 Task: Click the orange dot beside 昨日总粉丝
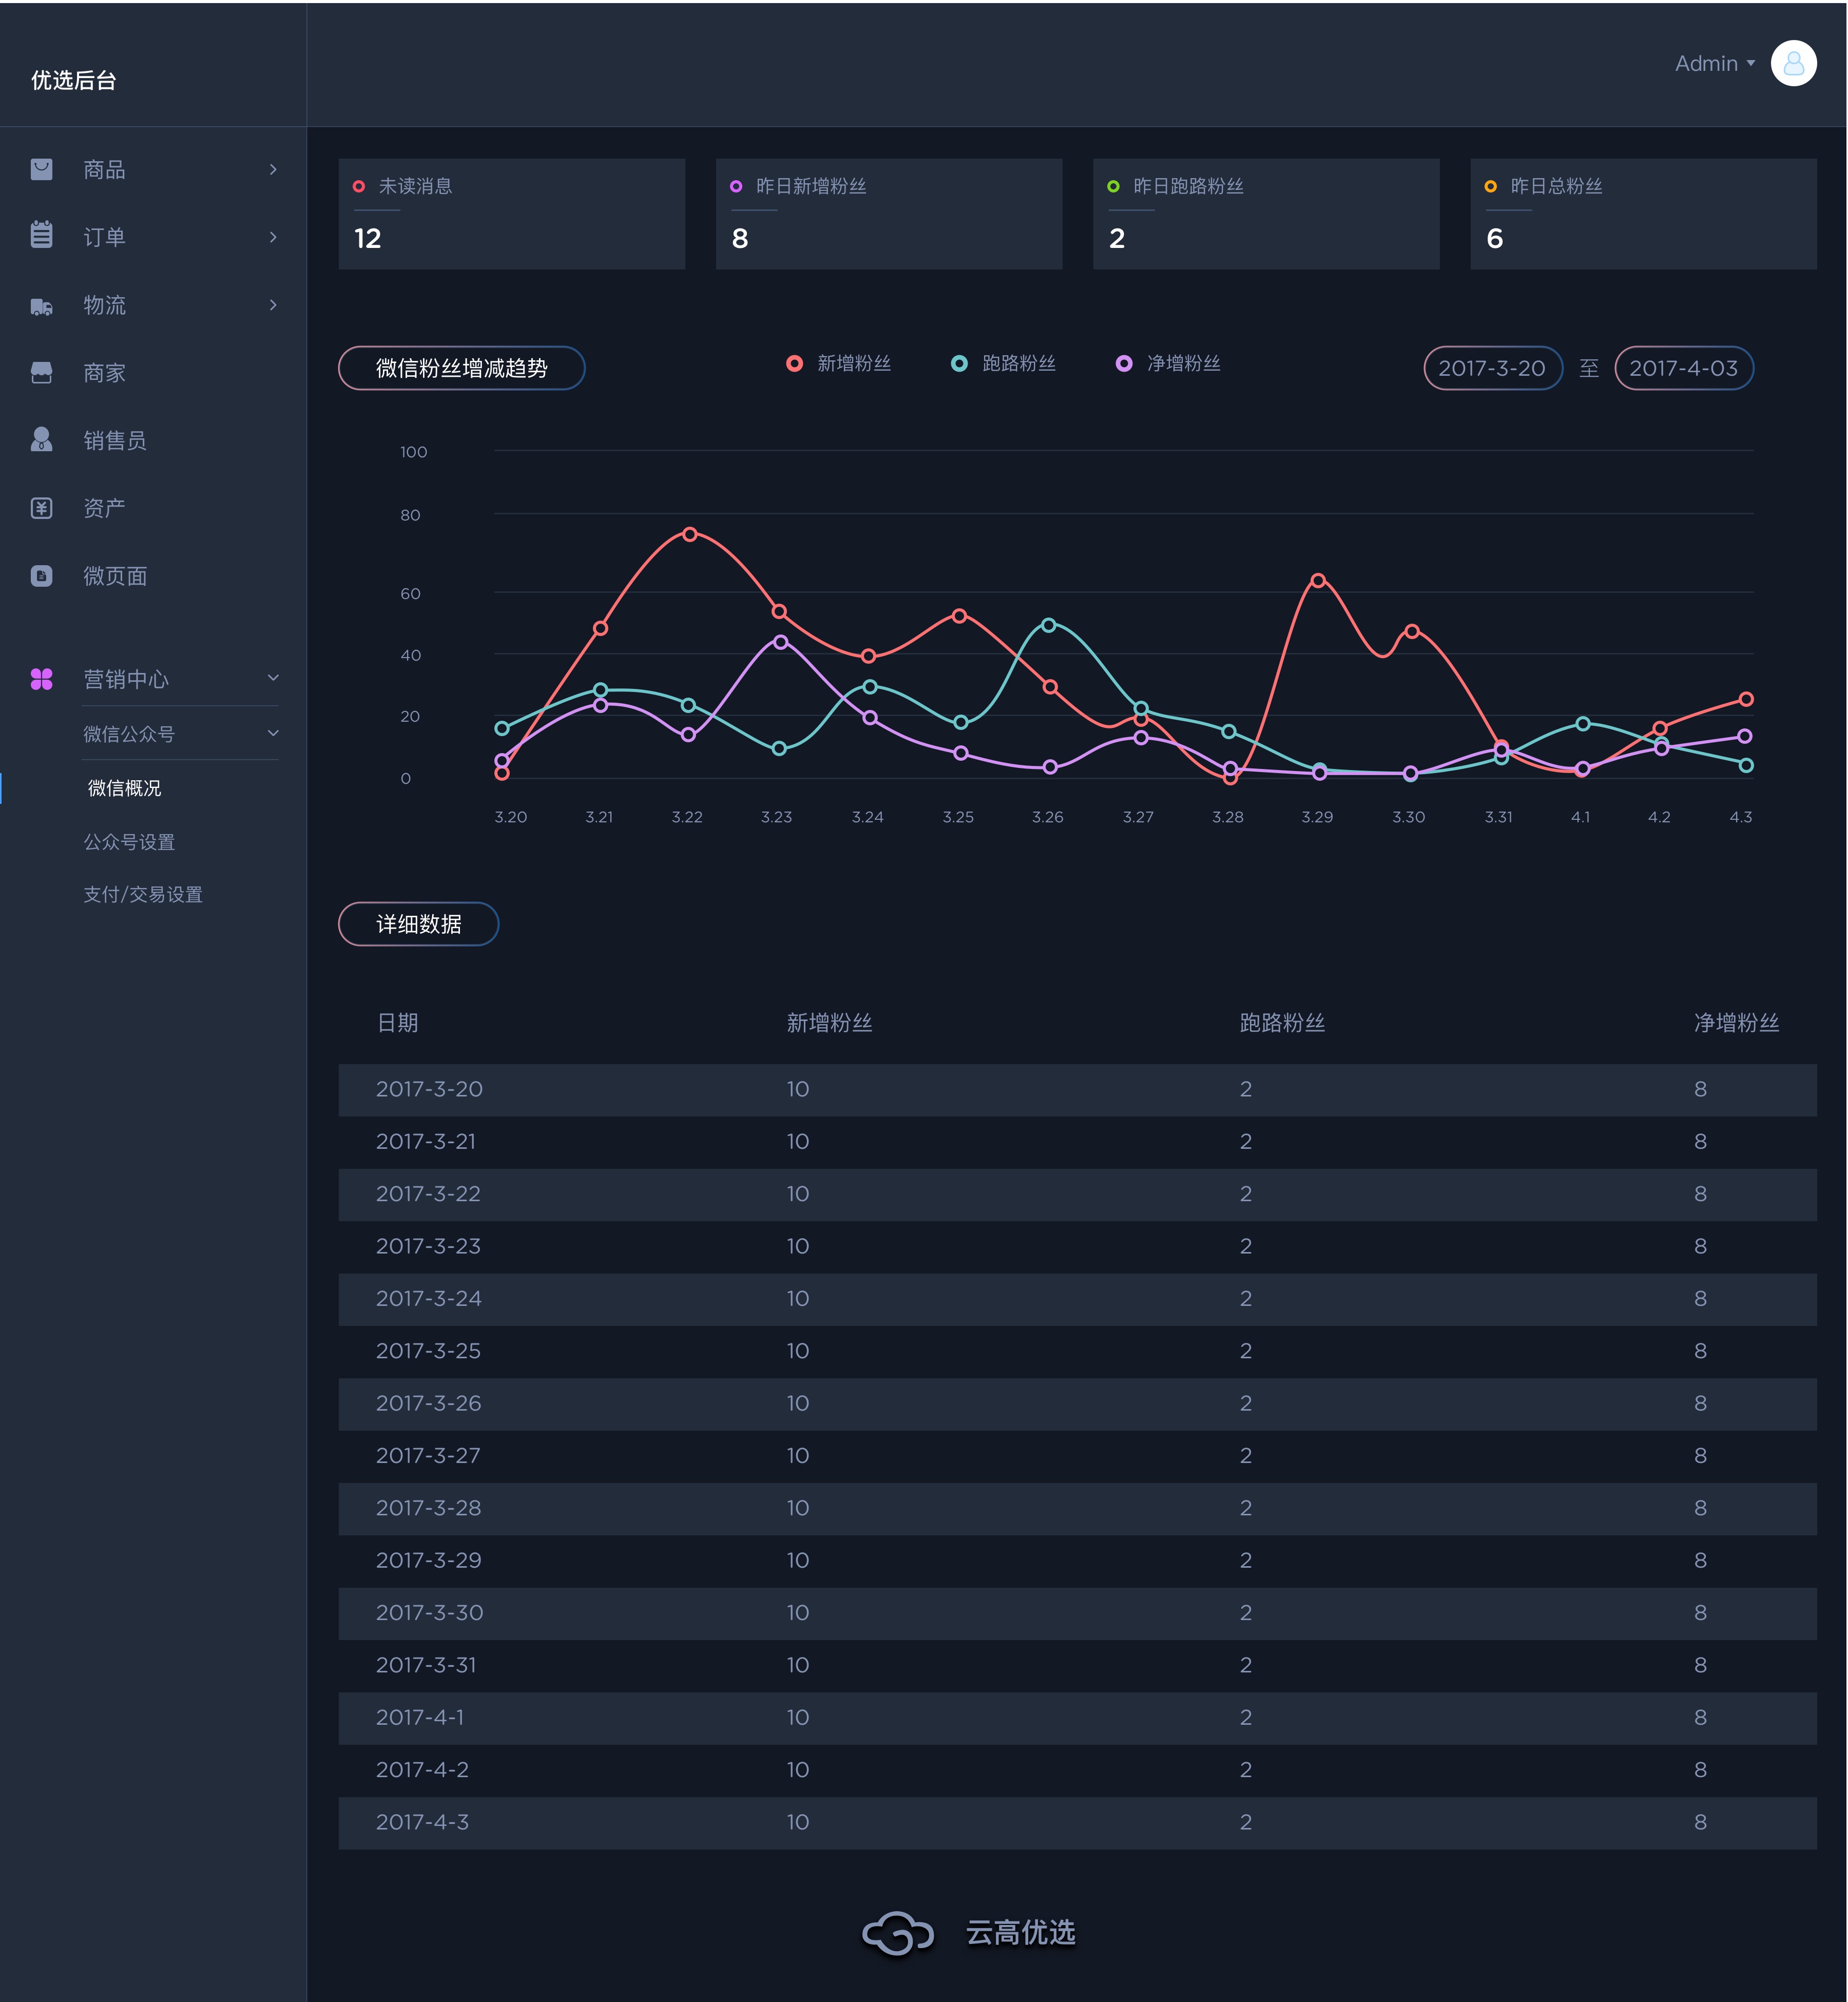coord(1490,186)
